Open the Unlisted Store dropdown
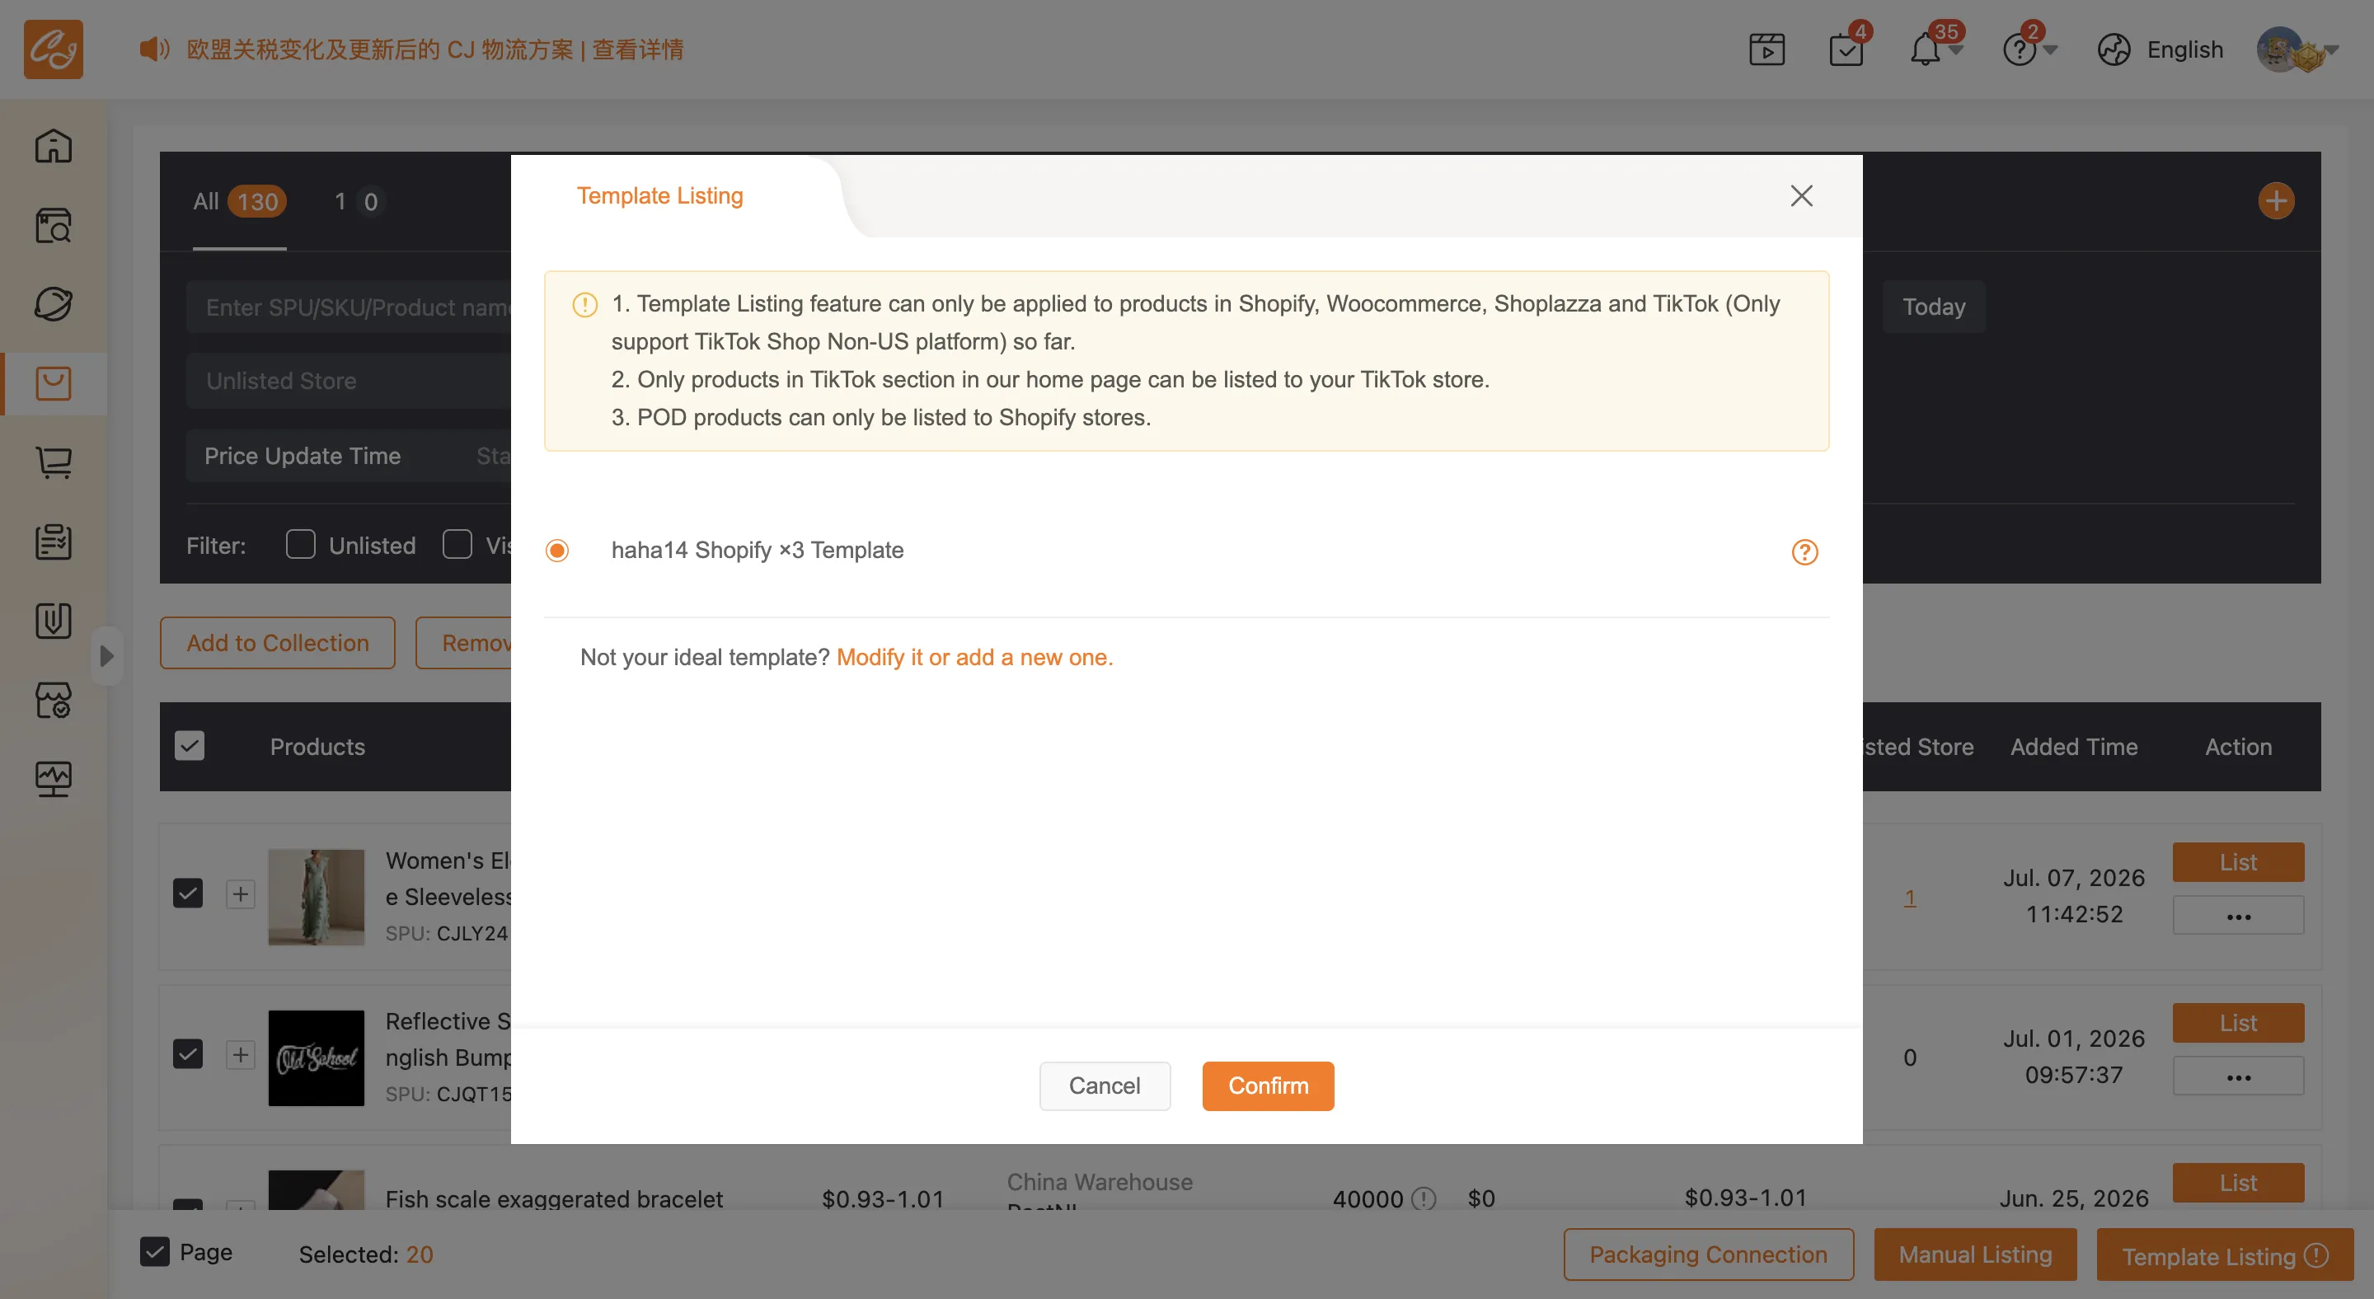Viewport: 2374px width, 1299px height. 349,381
